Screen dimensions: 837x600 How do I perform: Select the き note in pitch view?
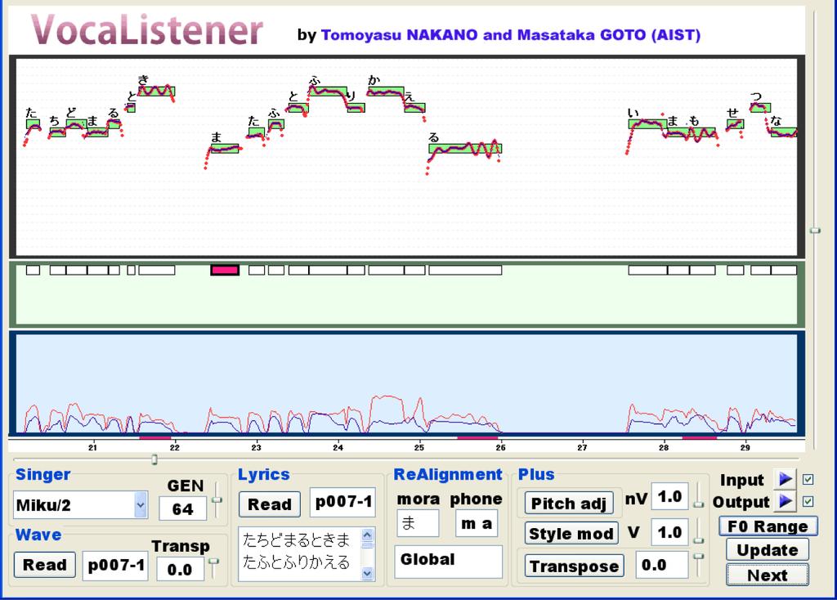(x=156, y=91)
